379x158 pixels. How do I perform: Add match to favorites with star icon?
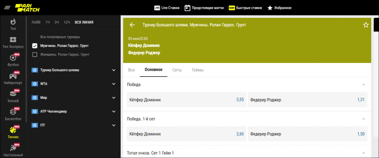(x=366, y=25)
